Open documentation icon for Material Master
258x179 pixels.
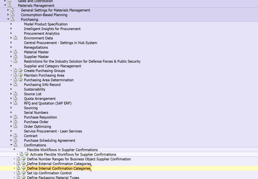[16, 52]
